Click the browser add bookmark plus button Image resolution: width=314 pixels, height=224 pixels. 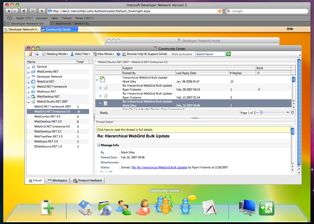42,11
